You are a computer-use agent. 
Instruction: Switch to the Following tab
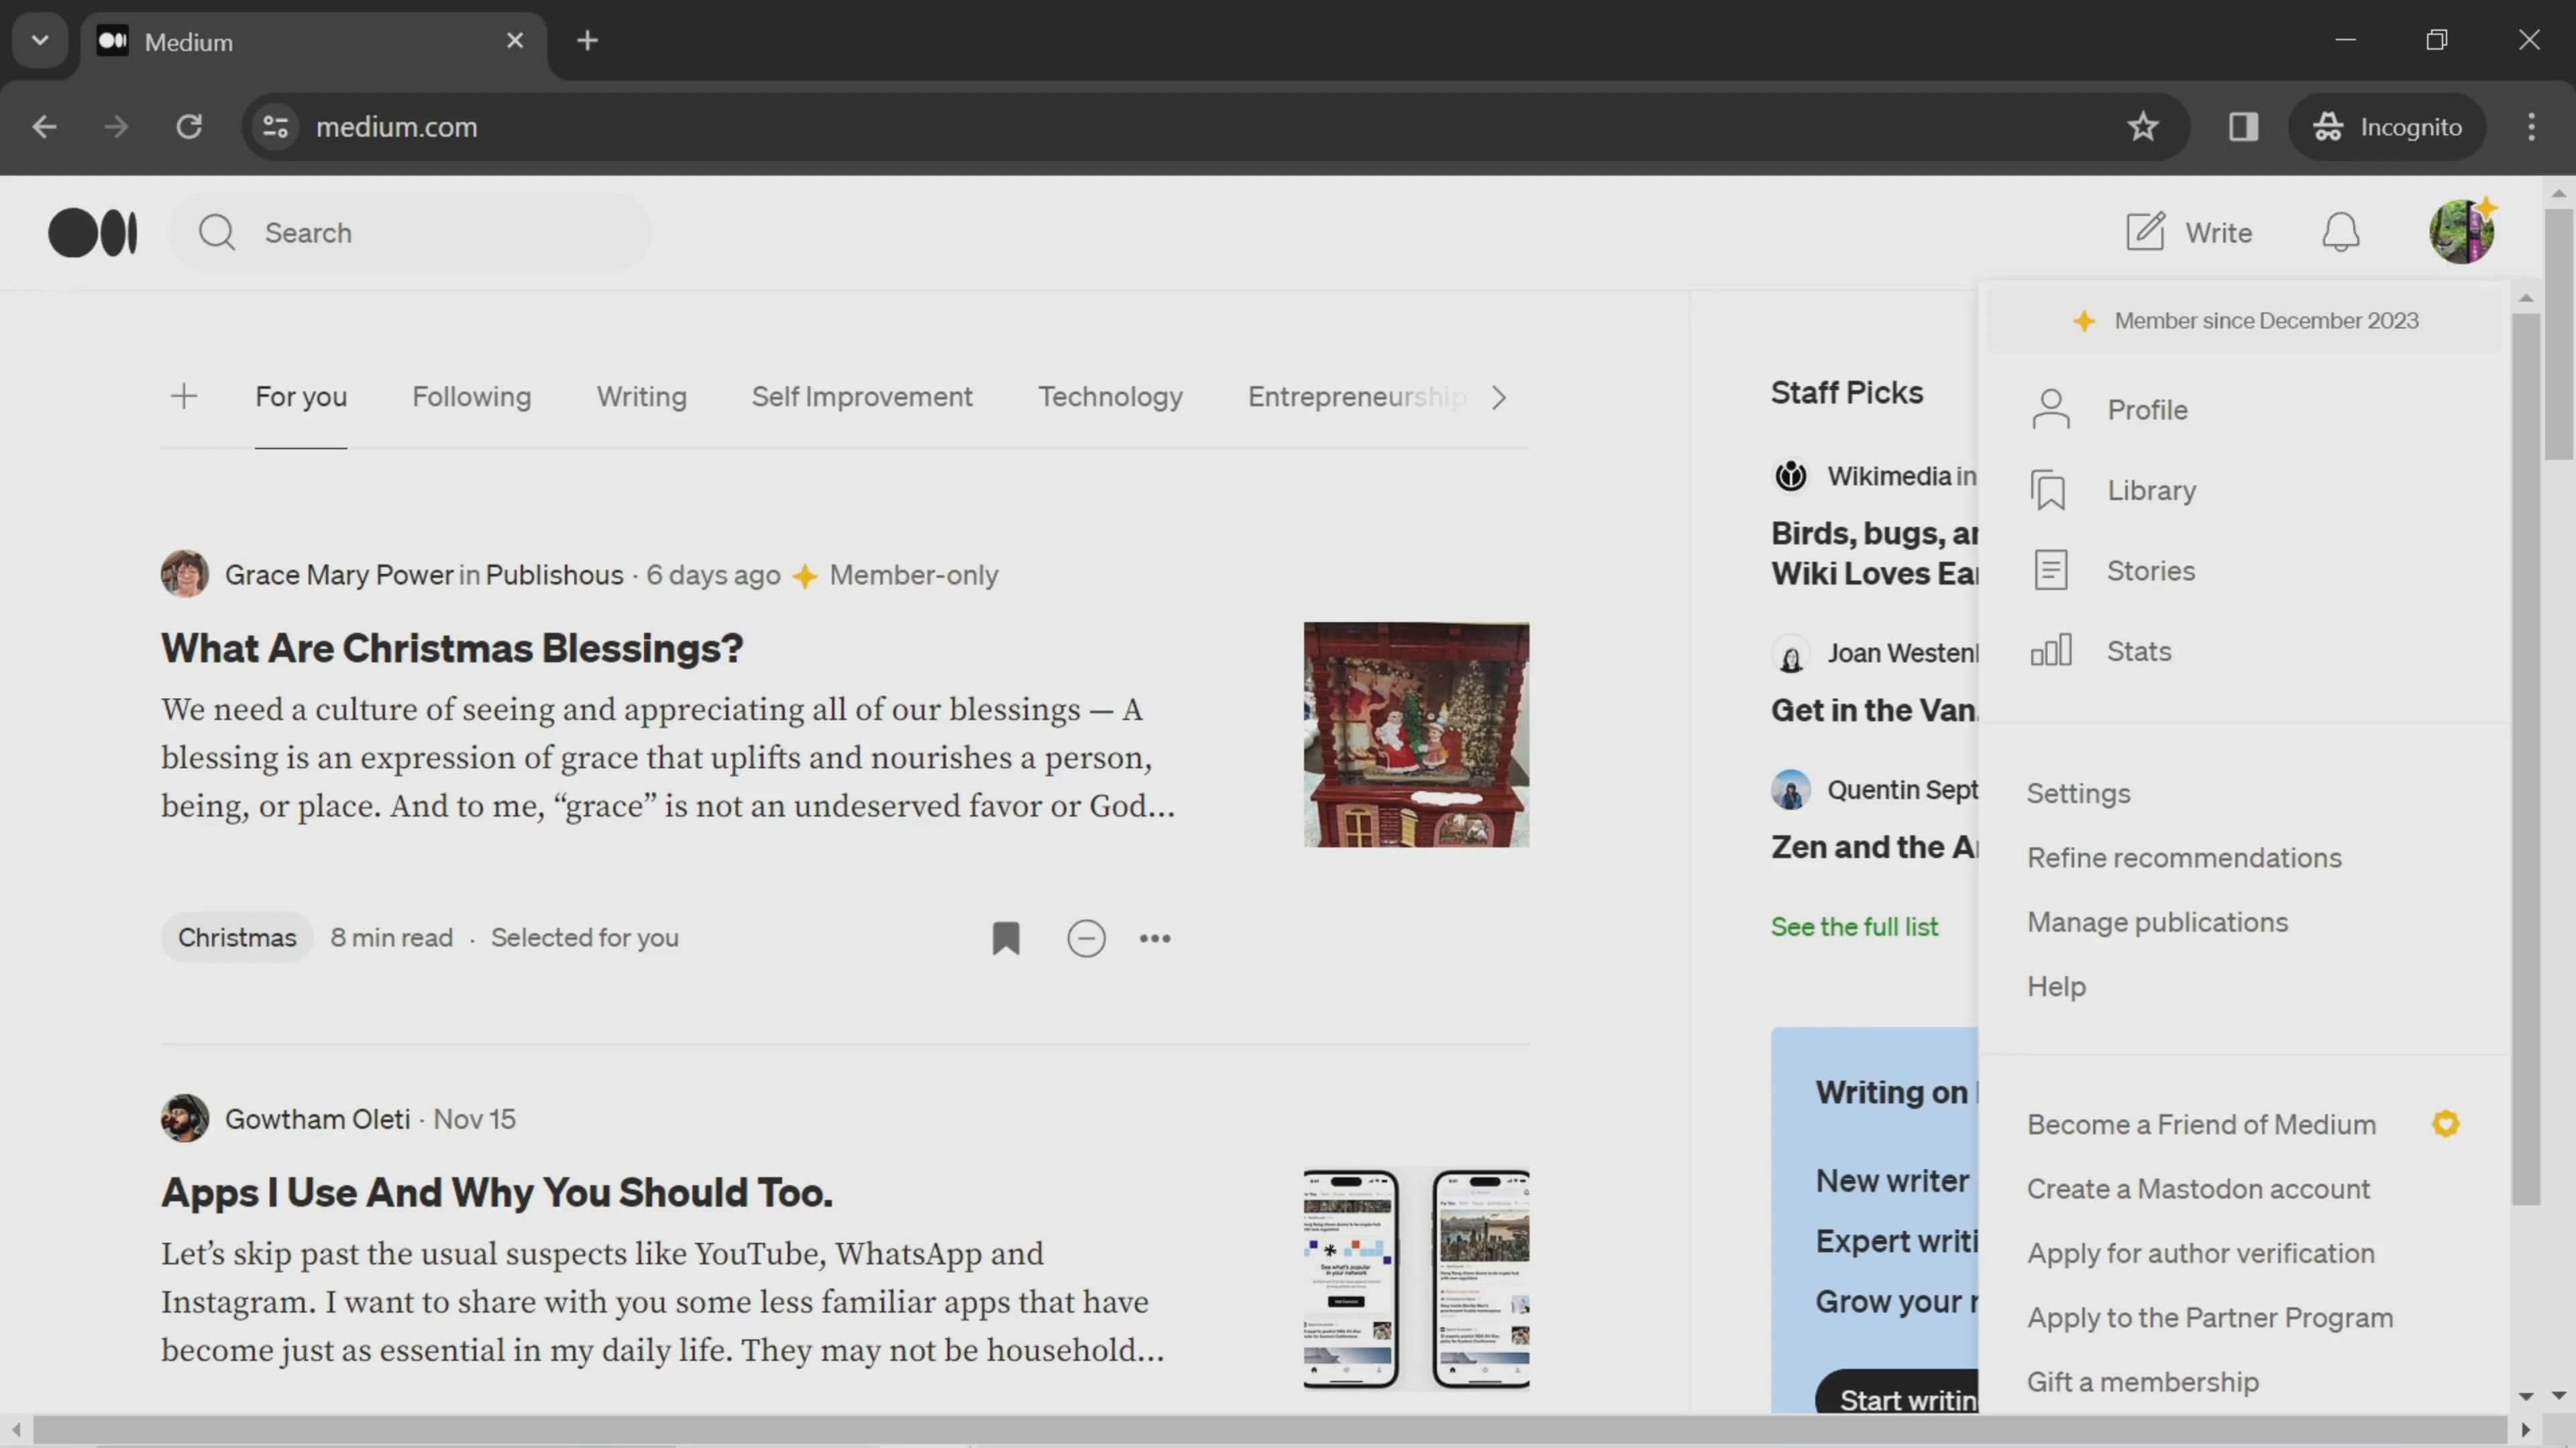point(472,397)
